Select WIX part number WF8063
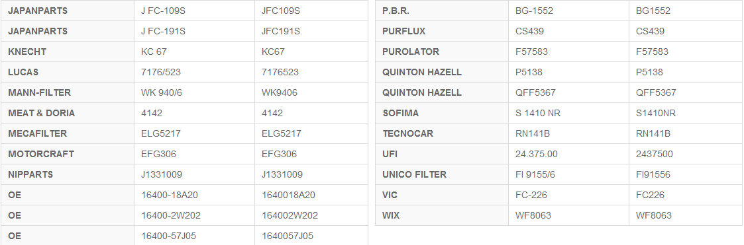744x245 pixels. [533, 215]
